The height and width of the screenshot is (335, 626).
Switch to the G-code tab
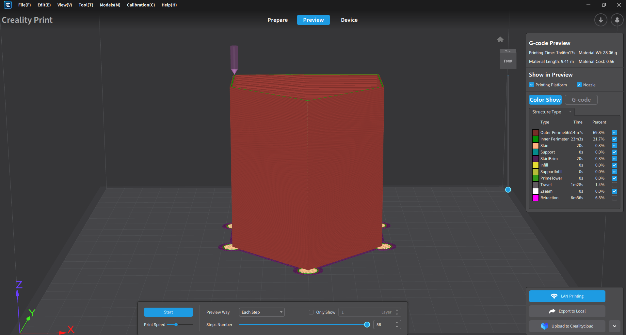[581, 100]
